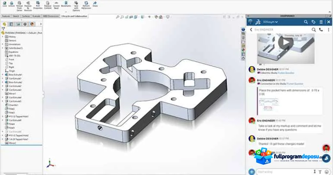Open the ConfigurationManager tab icon
The width and height of the screenshot is (333, 175).
click(x=18, y=24)
